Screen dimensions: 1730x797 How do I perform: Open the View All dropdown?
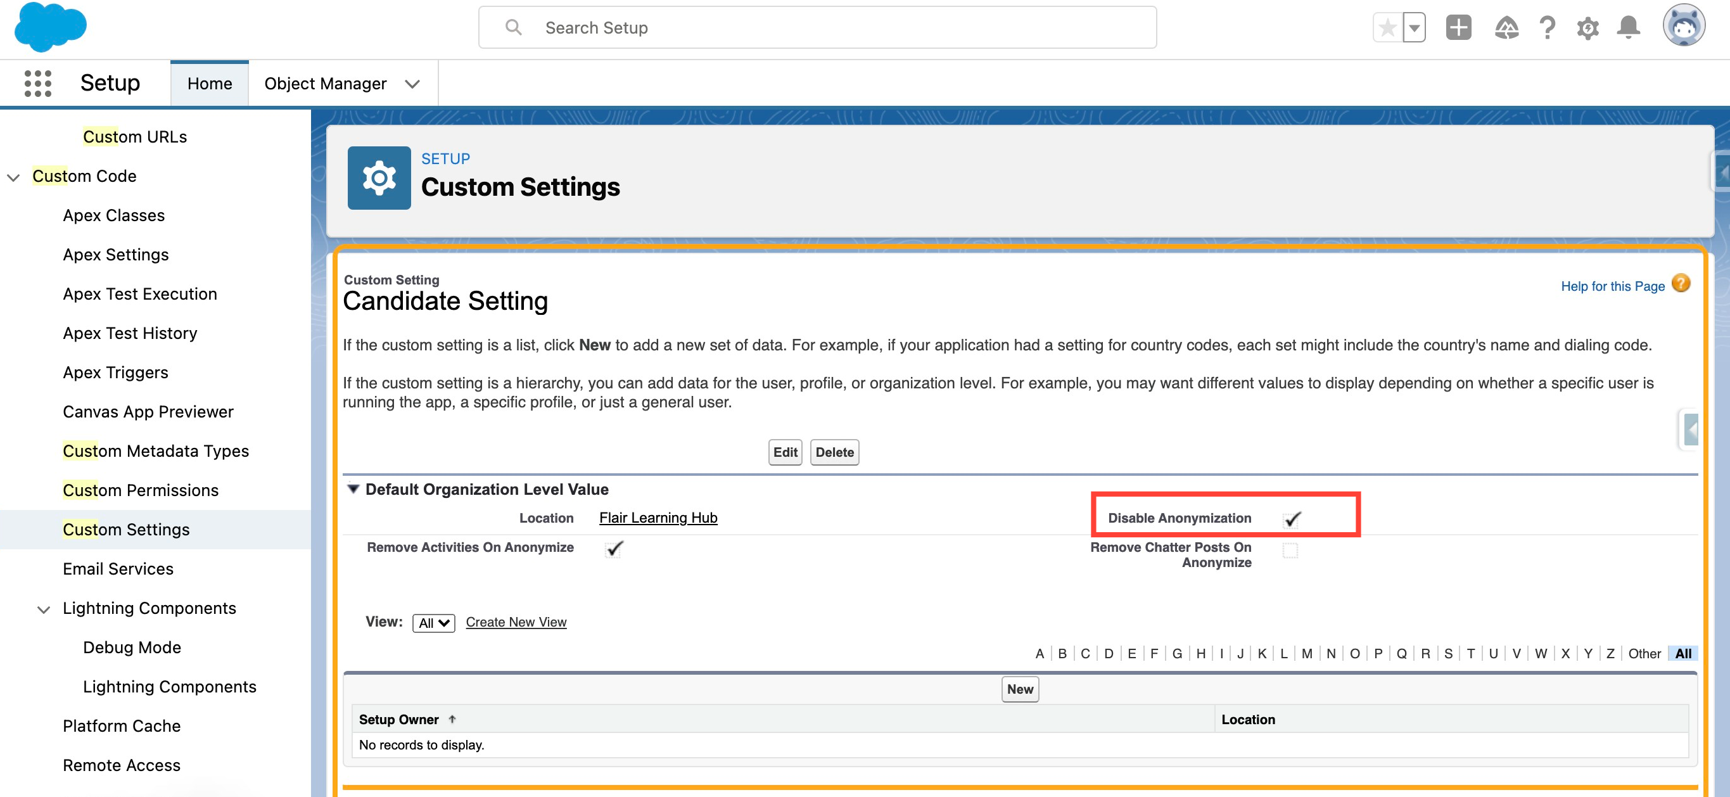click(x=433, y=623)
